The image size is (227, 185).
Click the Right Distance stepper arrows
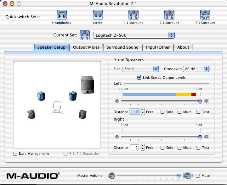click(143, 147)
